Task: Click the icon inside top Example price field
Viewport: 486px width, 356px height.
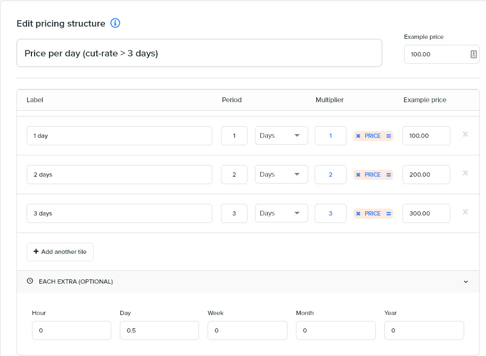Action: point(474,54)
